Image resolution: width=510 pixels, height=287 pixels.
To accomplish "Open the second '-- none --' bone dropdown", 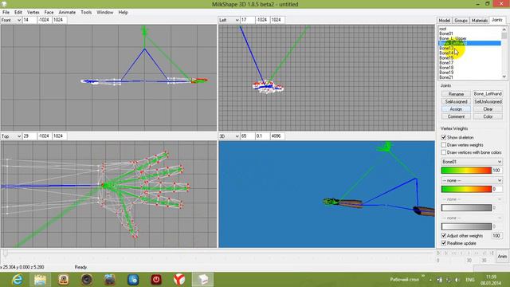I will point(472,180).
